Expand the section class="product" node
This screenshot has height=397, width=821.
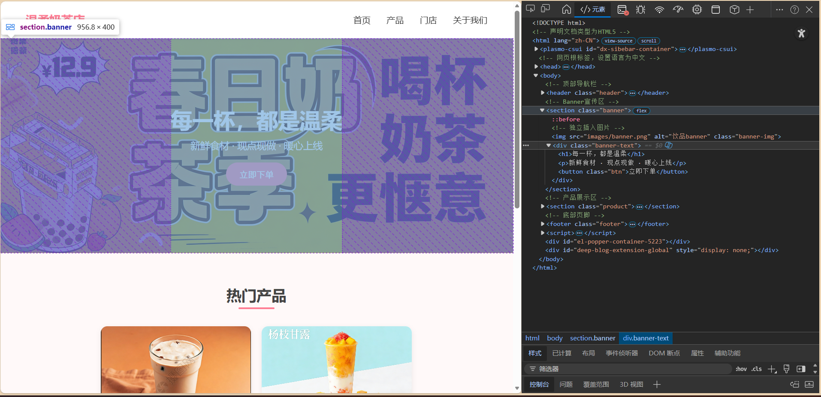pos(543,206)
